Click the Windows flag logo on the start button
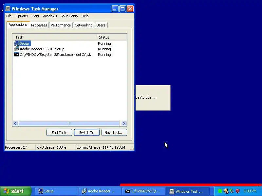 (x=6, y=191)
